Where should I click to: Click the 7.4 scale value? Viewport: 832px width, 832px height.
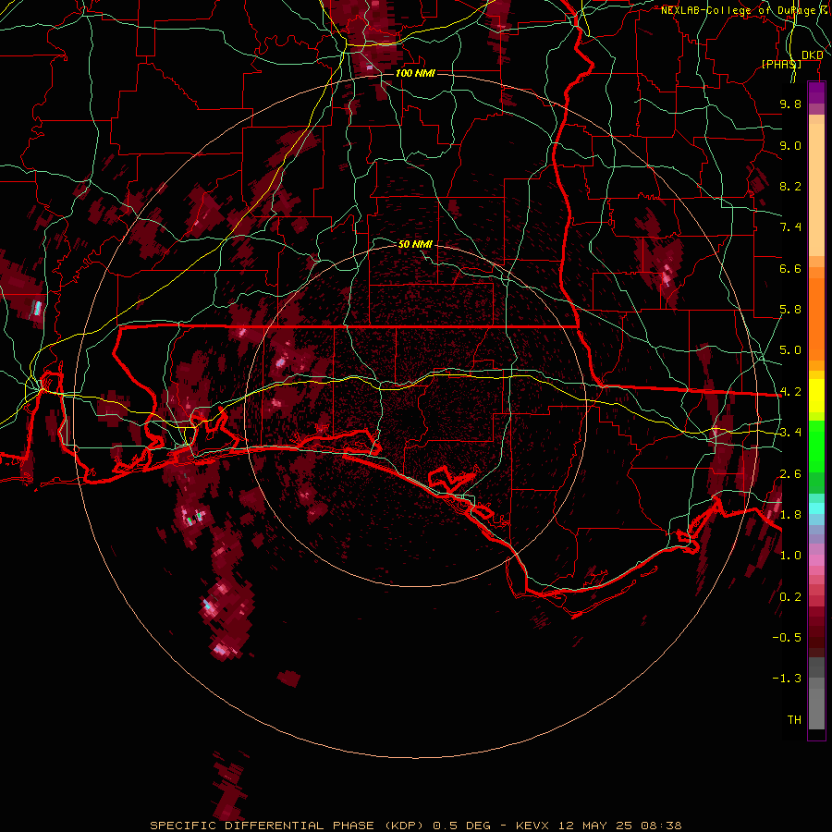point(790,227)
